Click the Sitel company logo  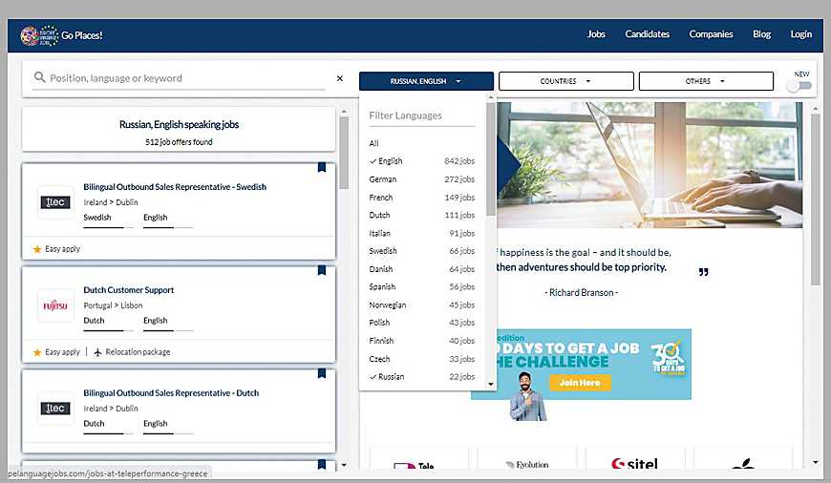click(x=634, y=465)
